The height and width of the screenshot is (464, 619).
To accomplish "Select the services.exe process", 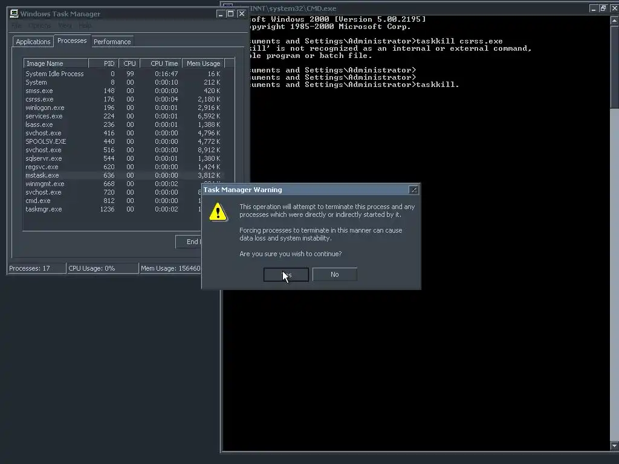I will 123,116.
